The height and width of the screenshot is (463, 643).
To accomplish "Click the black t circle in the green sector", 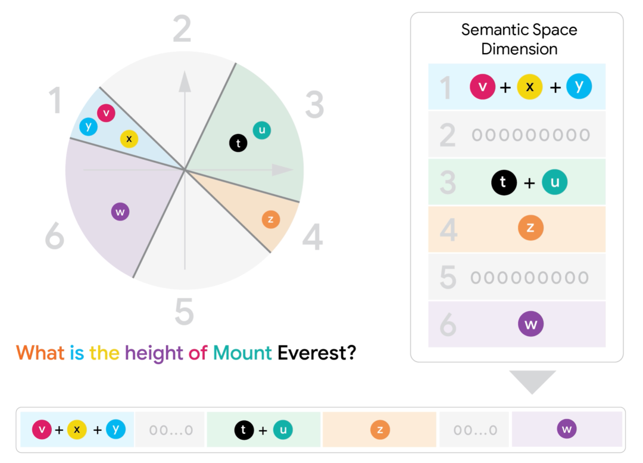I will 238,143.
